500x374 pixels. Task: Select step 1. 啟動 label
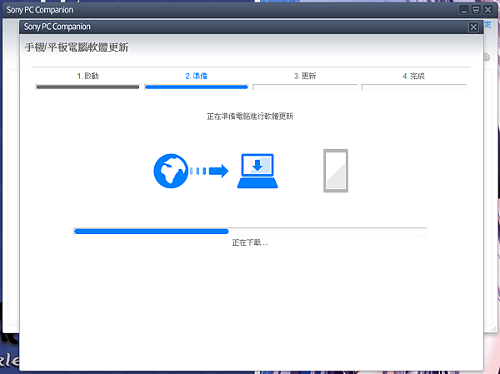(87, 76)
